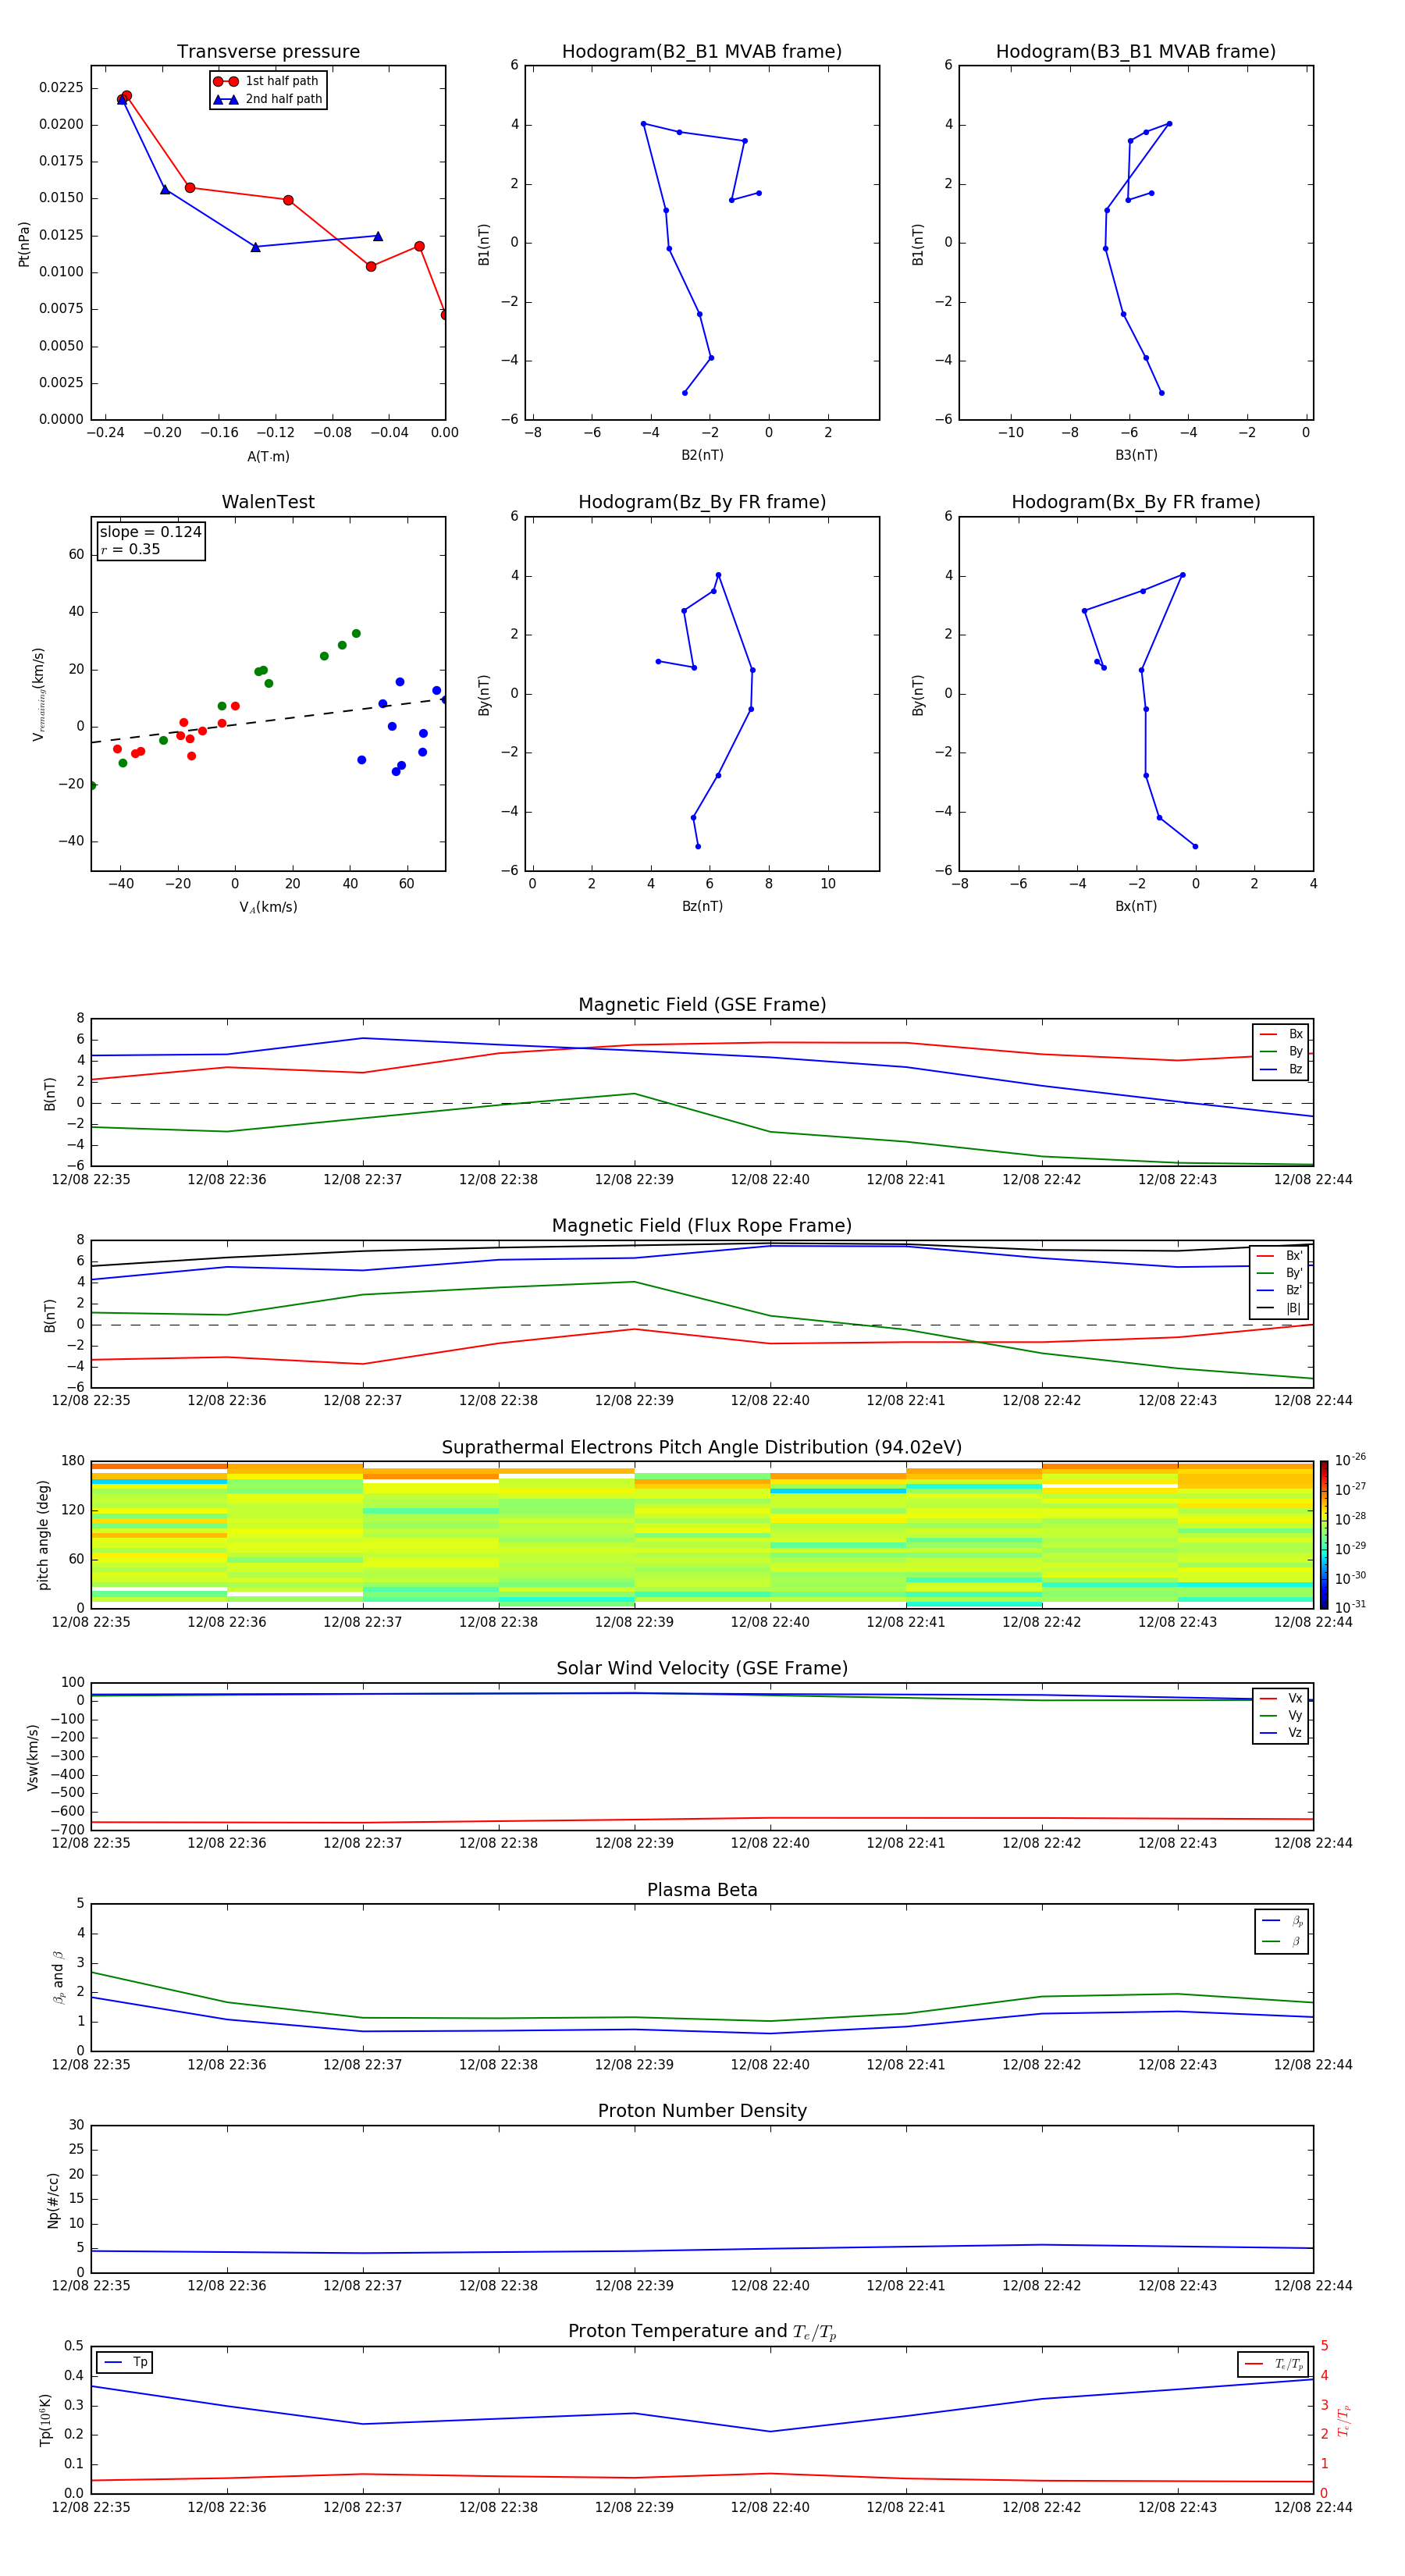Screen dimensions: 1405x2576
Task: Click the By legend entry in GSE plot
Action: click(1281, 1052)
